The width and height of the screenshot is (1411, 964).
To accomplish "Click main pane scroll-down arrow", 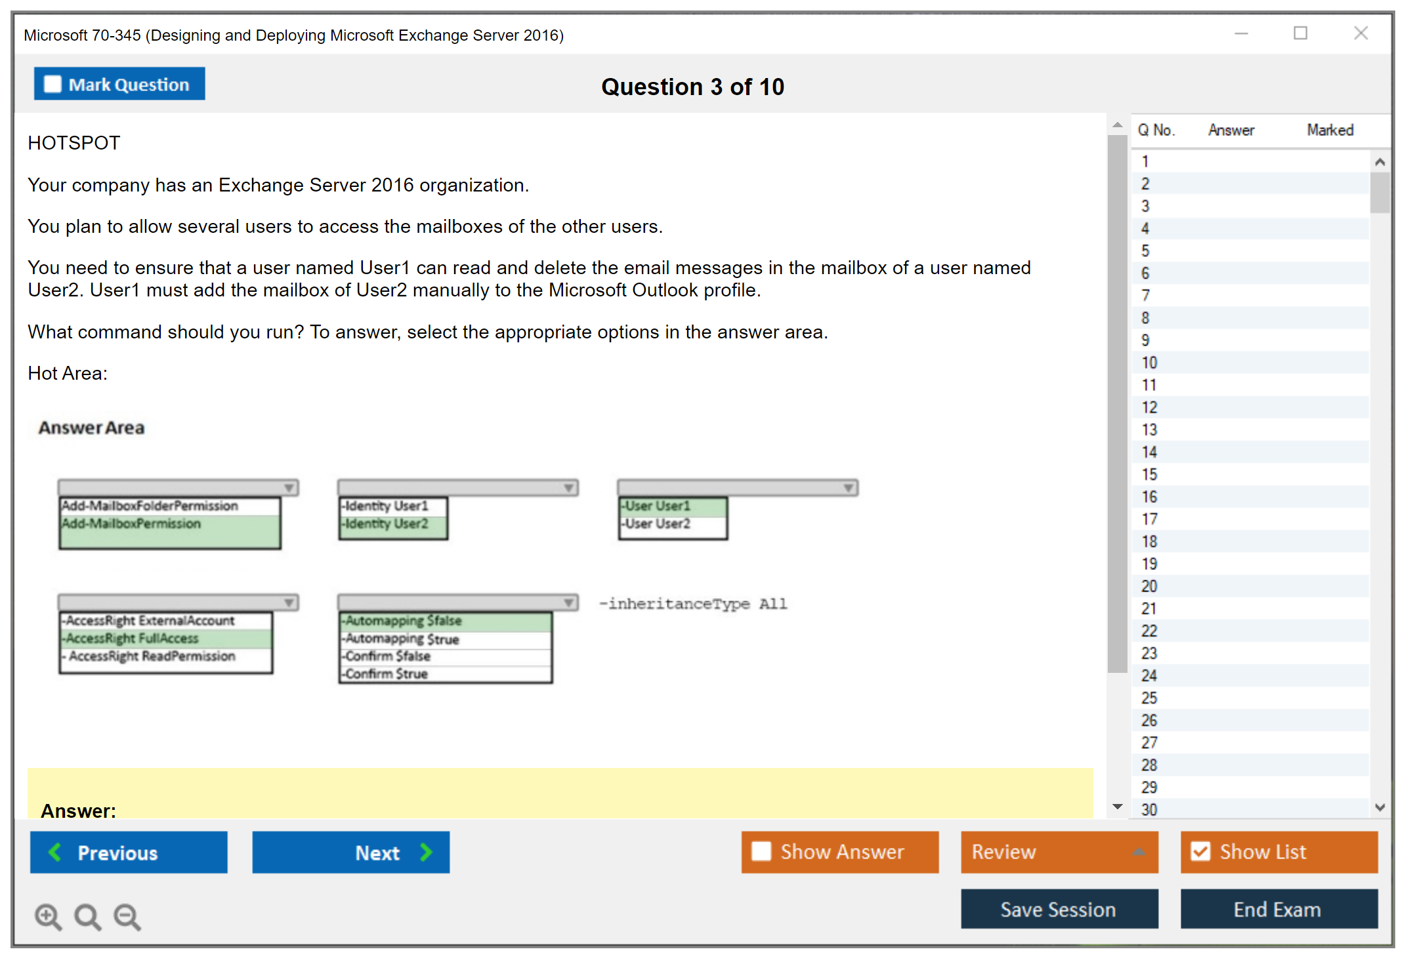I will coord(1118,807).
